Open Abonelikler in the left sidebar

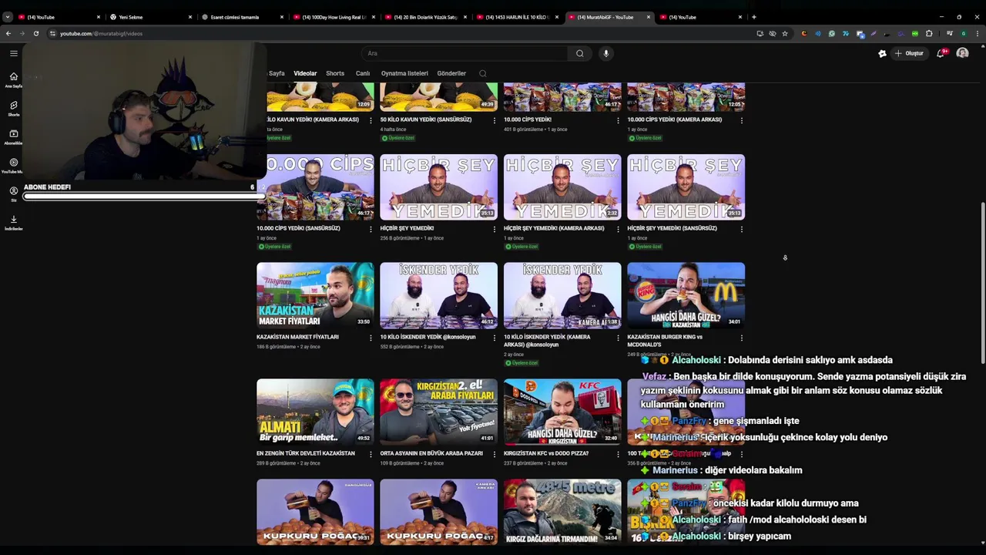click(13, 137)
